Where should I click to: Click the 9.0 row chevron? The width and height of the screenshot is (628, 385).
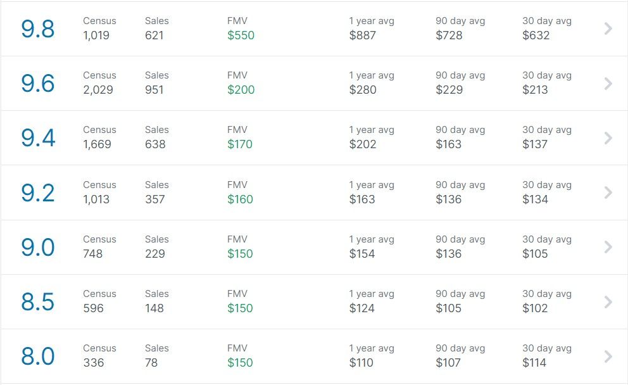pyautogui.click(x=608, y=247)
